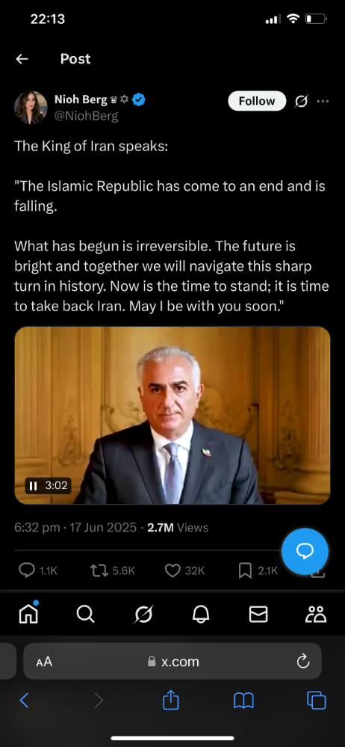Open the three-dot more options menu
This screenshot has width=345, height=747.
click(323, 101)
